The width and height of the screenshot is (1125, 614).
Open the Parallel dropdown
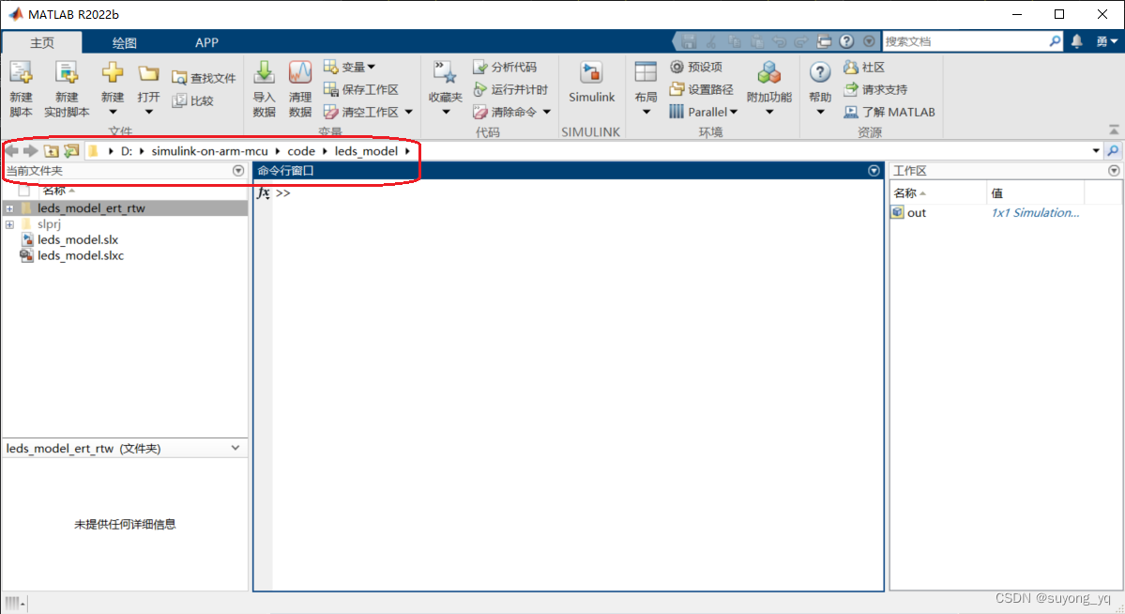[703, 112]
